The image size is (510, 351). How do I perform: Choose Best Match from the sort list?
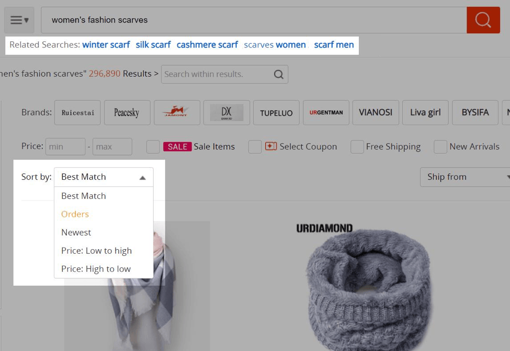point(84,196)
